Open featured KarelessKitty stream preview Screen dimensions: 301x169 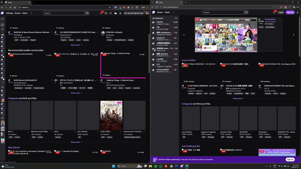tap(226, 35)
